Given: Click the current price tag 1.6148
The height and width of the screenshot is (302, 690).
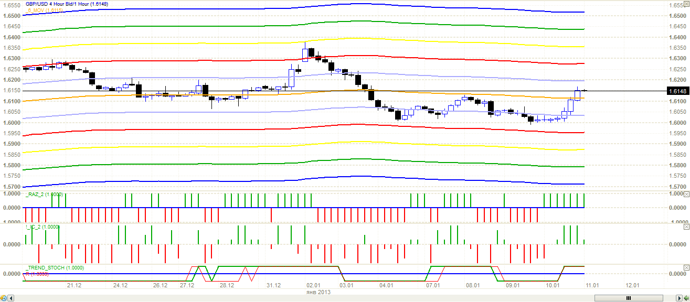Looking at the screenshot, I should pyautogui.click(x=677, y=91).
